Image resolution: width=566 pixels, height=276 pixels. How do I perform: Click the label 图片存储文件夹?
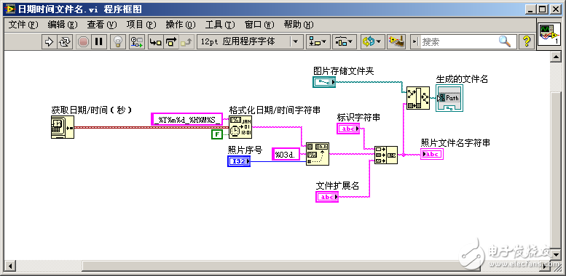click(x=344, y=71)
